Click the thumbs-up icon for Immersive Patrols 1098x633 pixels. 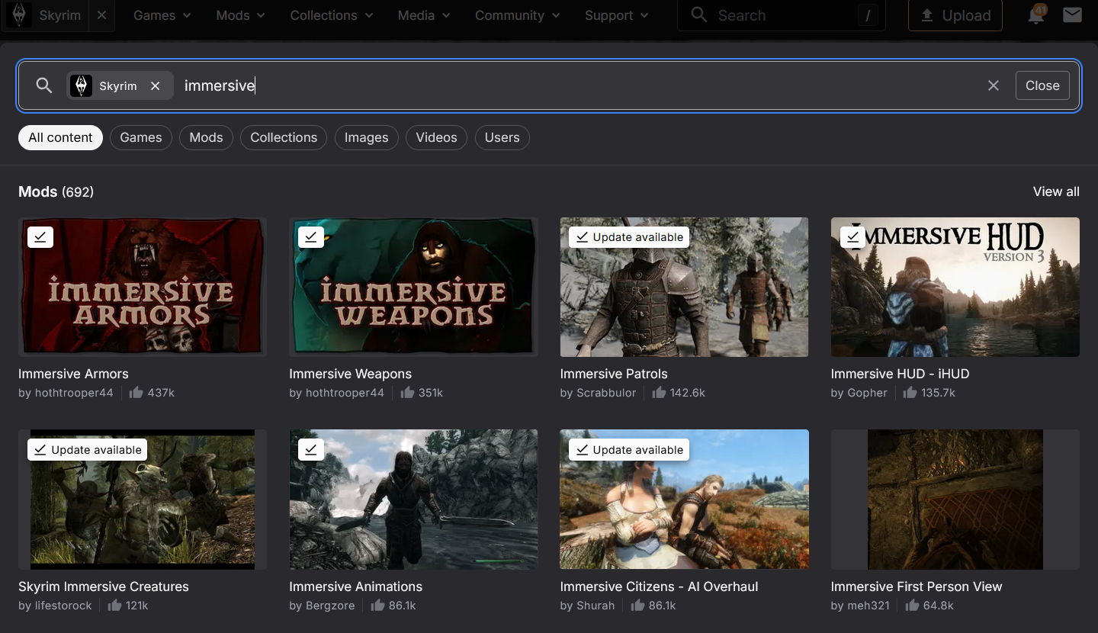(659, 393)
